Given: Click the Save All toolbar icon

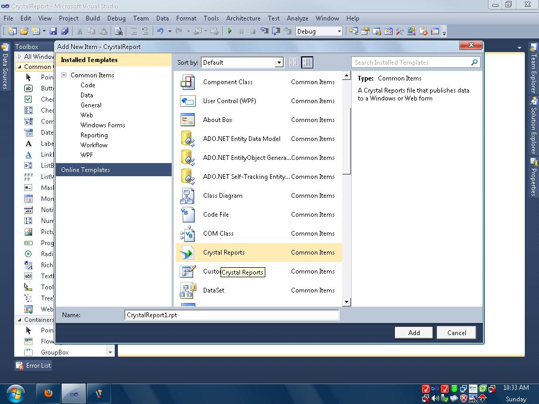Looking at the screenshot, I should 65,31.
